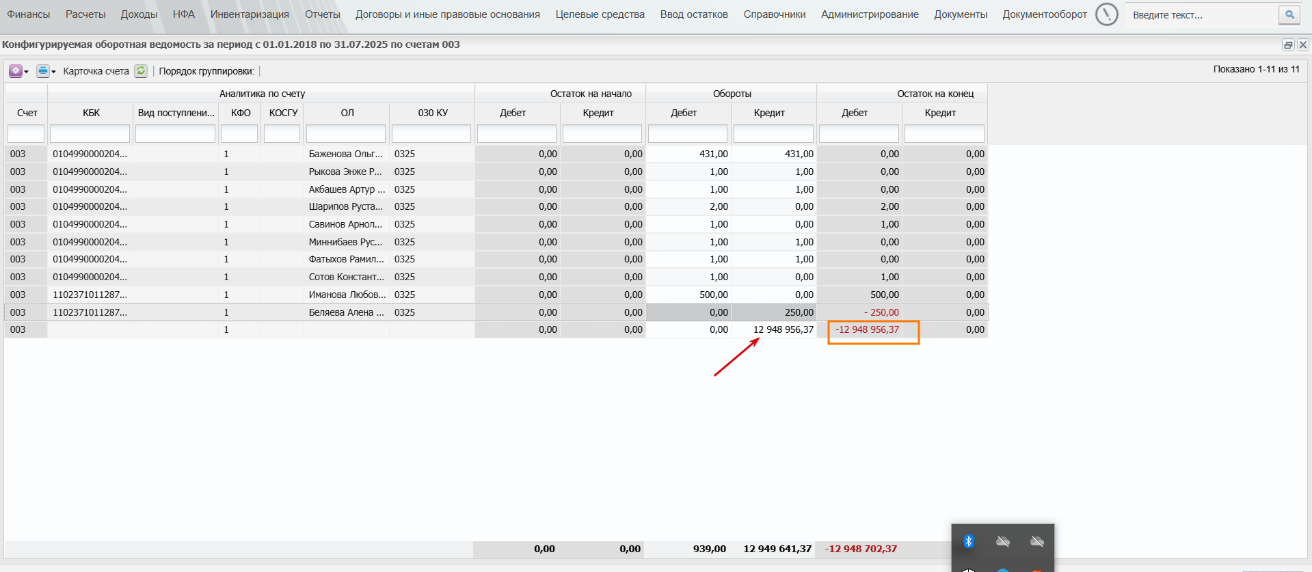Open the Документооборот menu
The height and width of the screenshot is (572, 1312).
[x=1045, y=14]
